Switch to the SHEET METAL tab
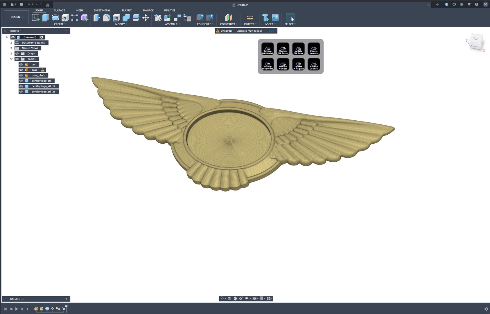 click(x=102, y=10)
